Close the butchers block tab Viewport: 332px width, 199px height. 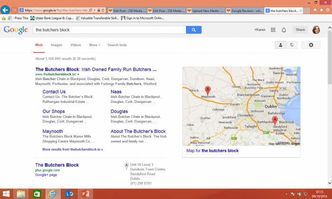coord(300,10)
